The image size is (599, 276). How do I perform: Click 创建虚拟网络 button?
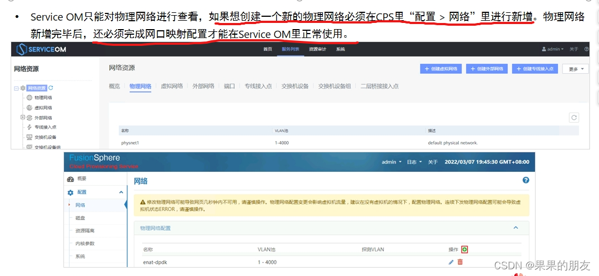pyautogui.click(x=441, y=69)
